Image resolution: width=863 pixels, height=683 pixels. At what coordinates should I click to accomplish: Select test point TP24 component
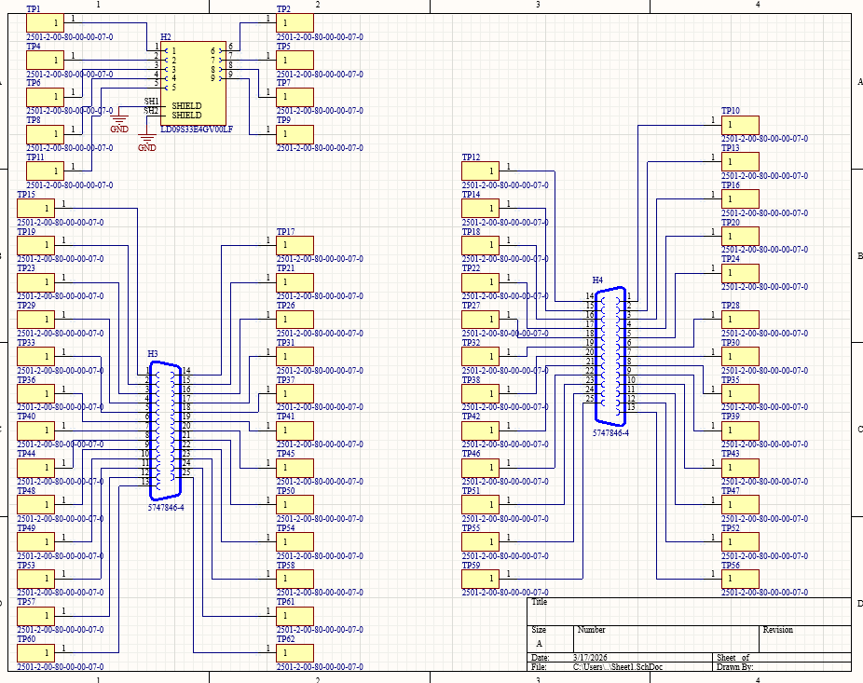(740, 274)
